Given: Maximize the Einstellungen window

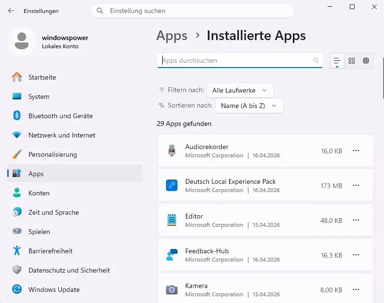Looking at the screenshot, I should pos(352,7).
